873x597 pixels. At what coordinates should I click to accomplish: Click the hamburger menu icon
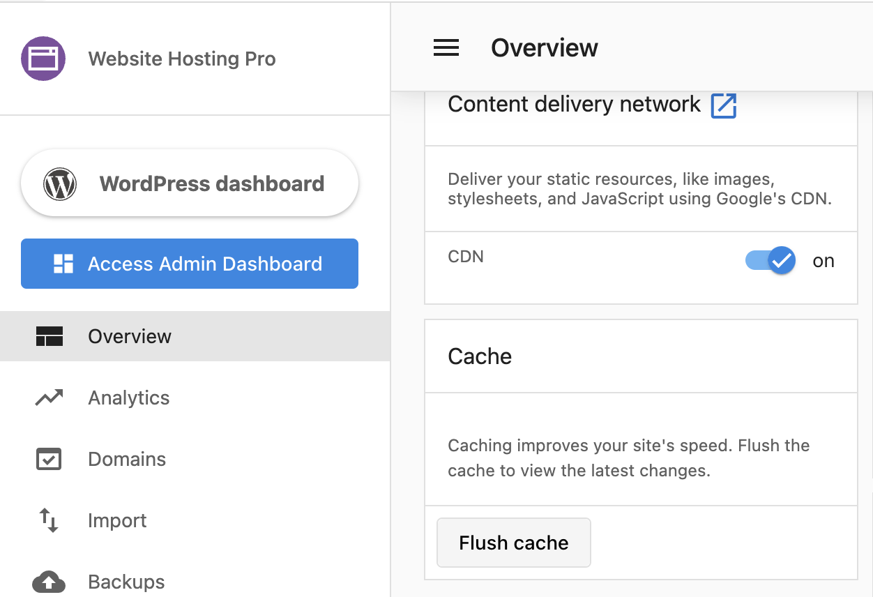pos(446,48)
